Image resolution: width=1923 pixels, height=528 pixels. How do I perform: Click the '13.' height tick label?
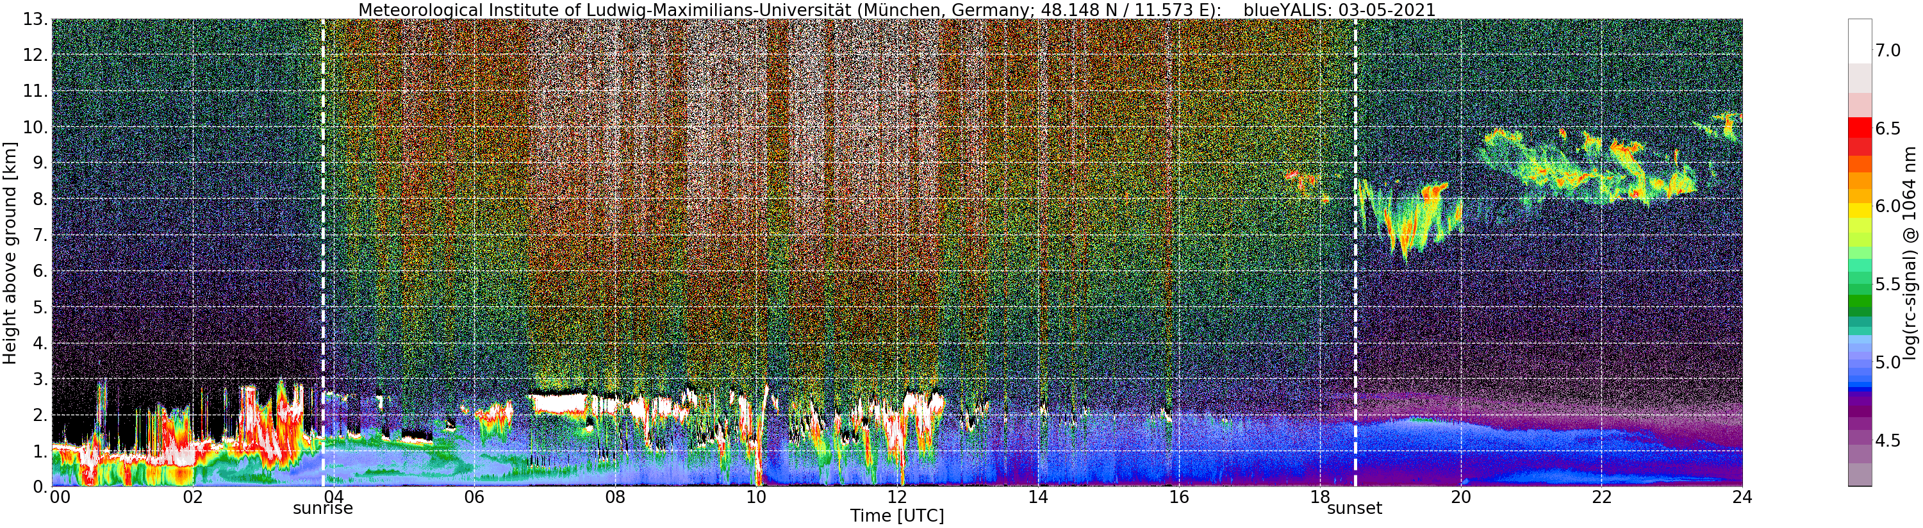click(35, 19)
